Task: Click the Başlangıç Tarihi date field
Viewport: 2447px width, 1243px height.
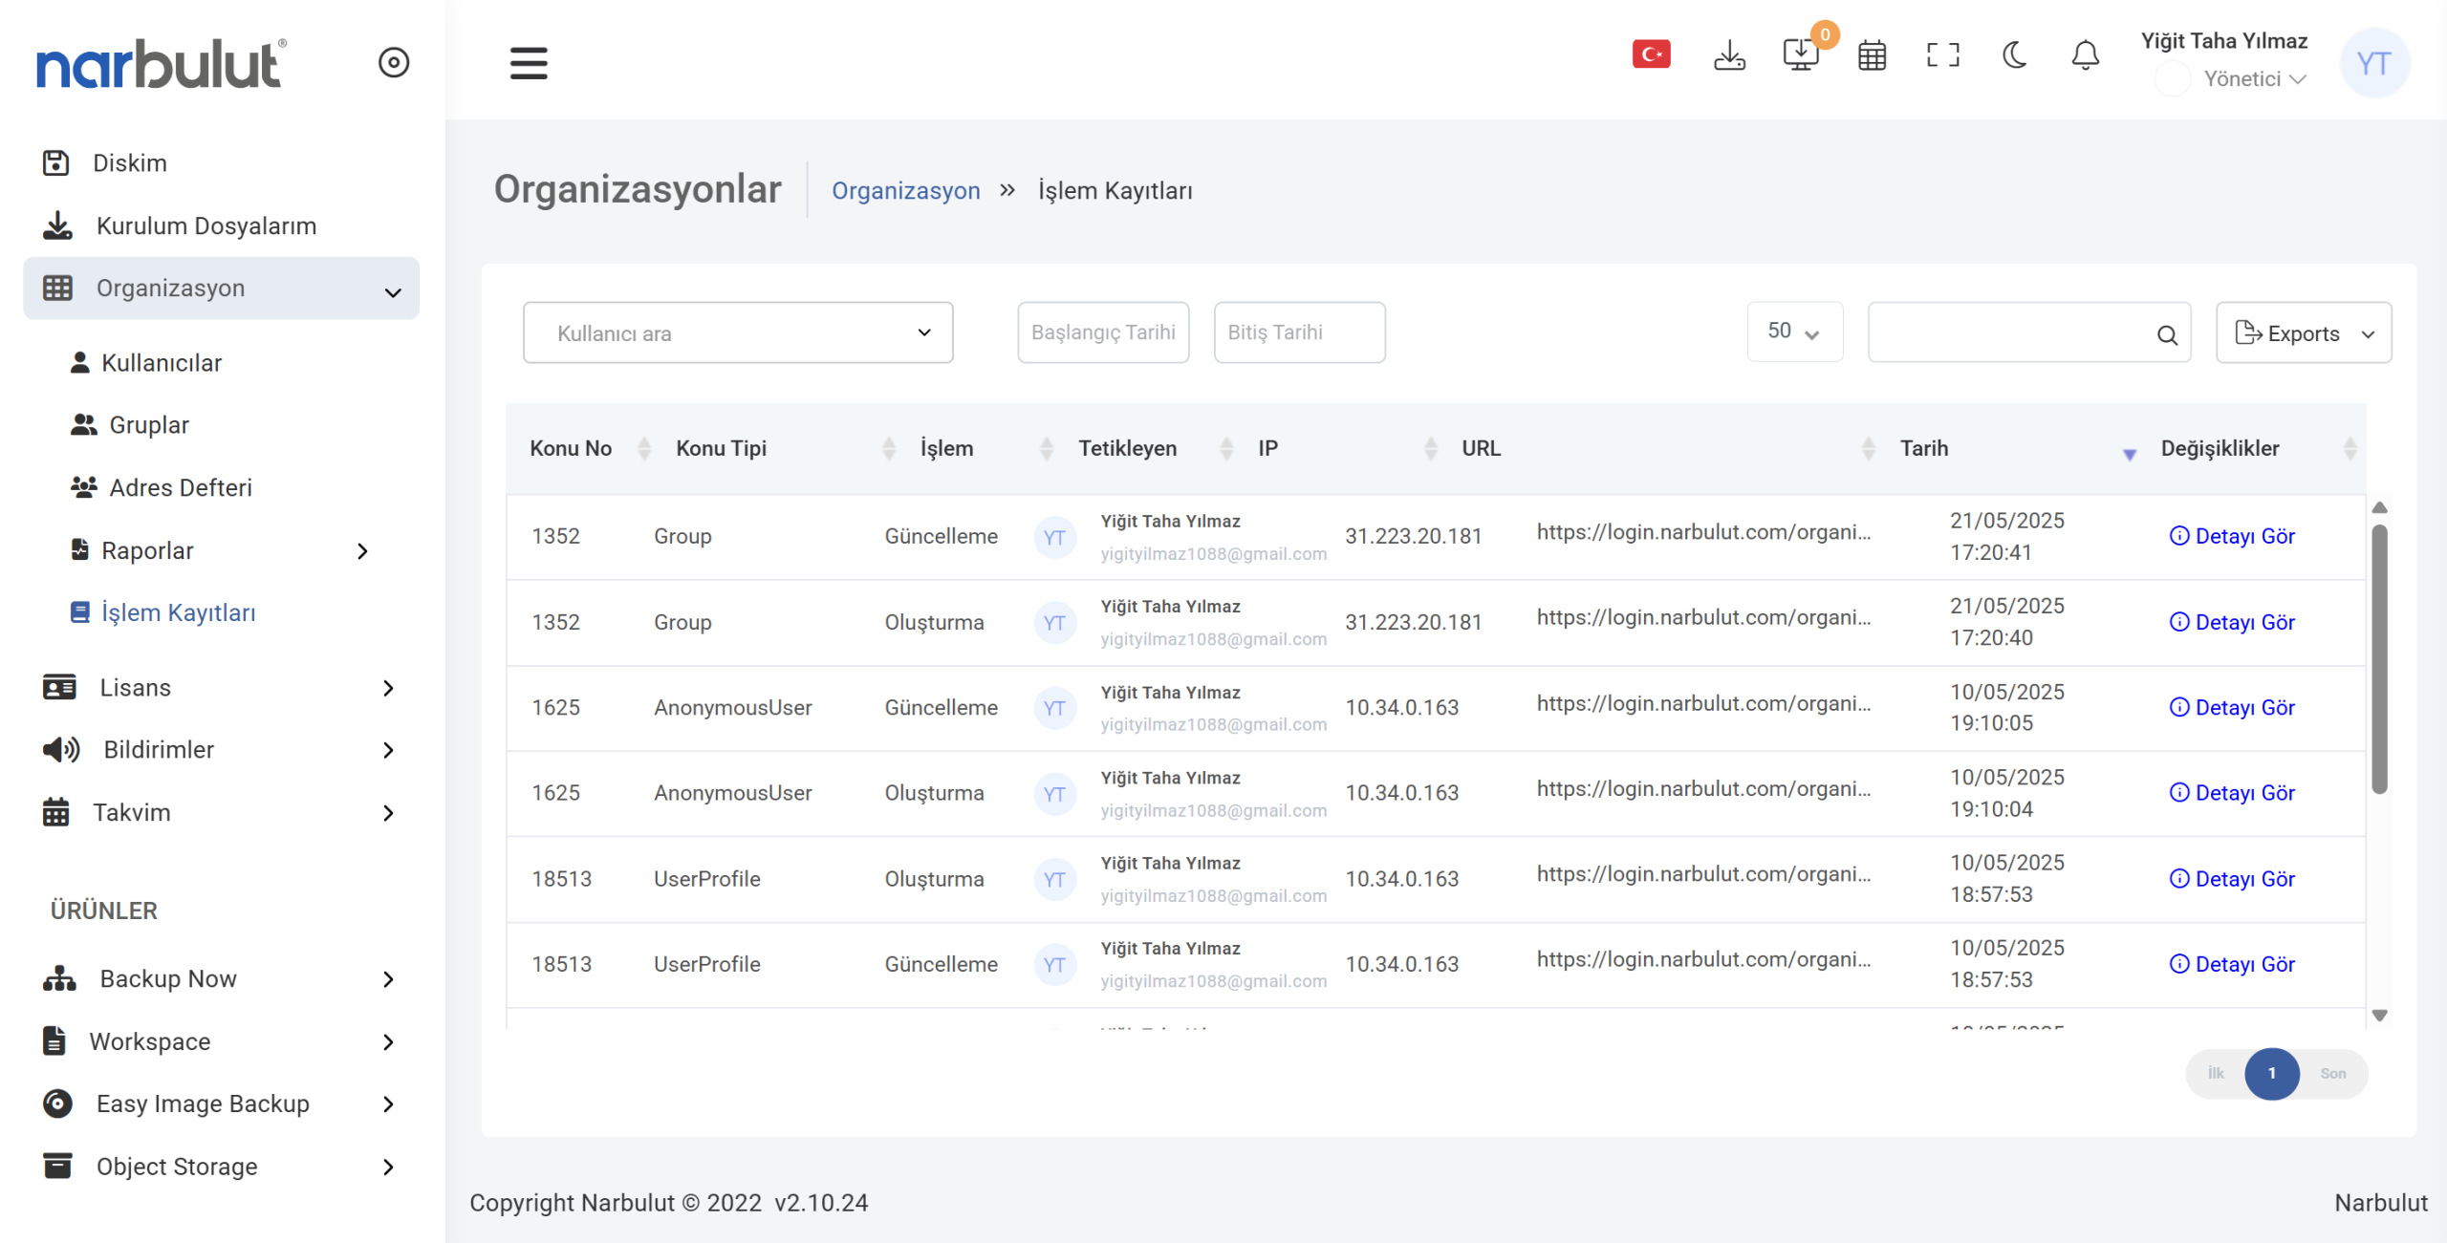Action: [x=1102, y=332]
